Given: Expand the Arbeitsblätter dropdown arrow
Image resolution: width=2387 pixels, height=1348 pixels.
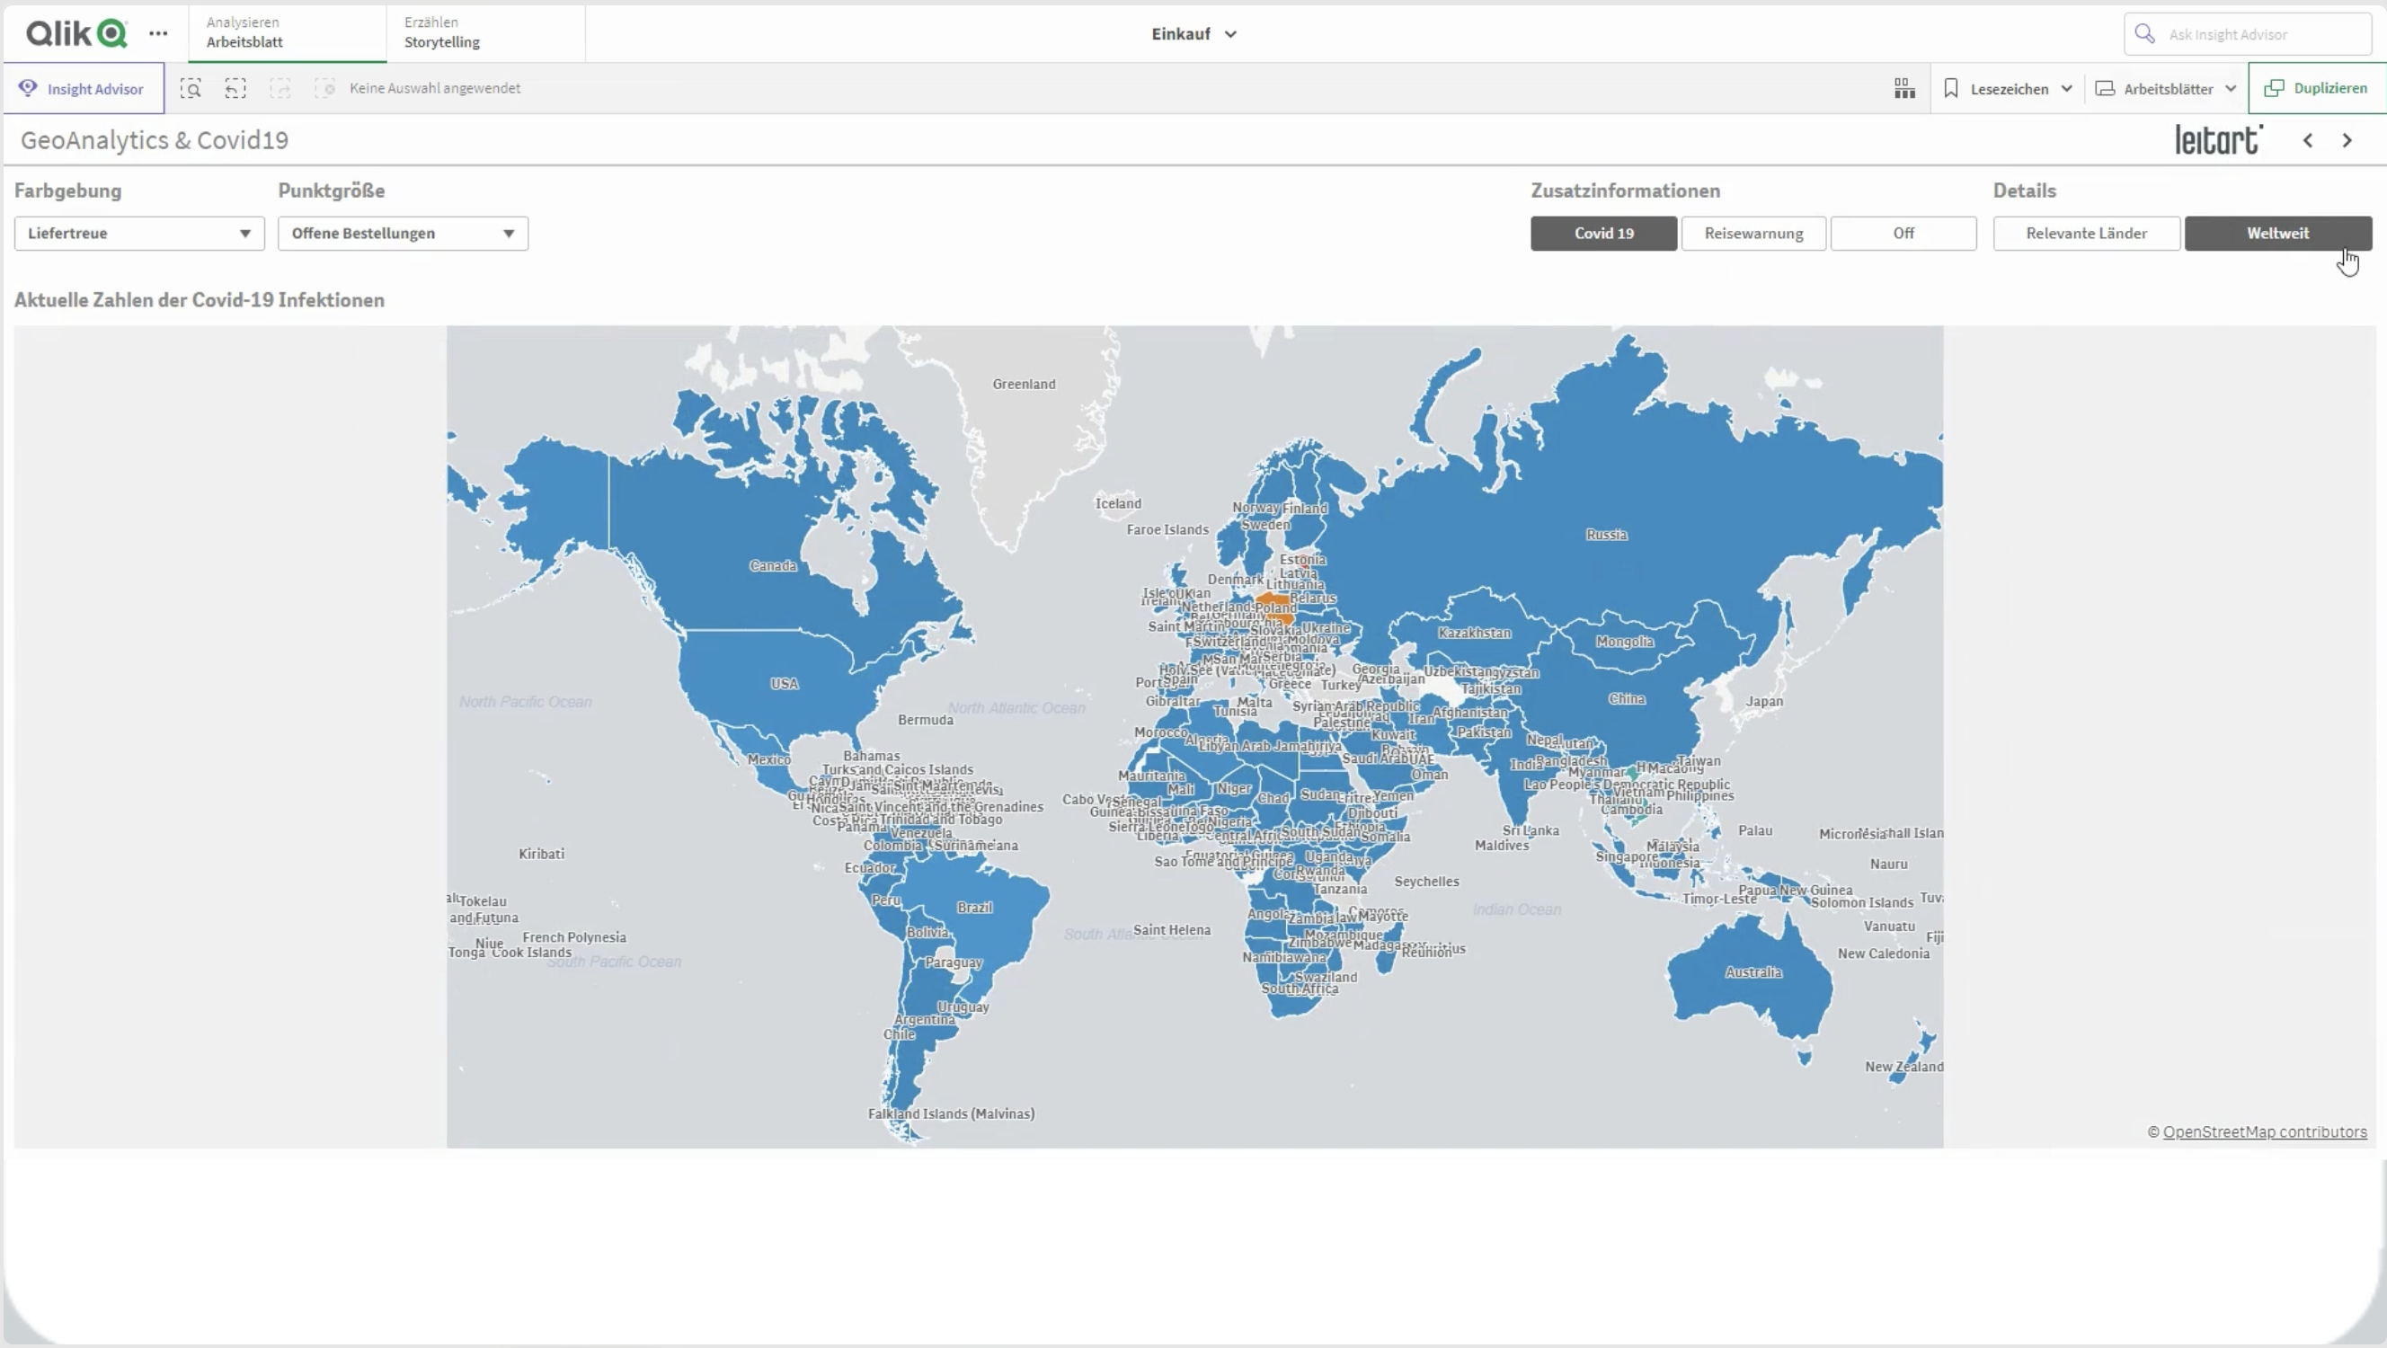Looking at the screenshot, I should coord(2231,88).
